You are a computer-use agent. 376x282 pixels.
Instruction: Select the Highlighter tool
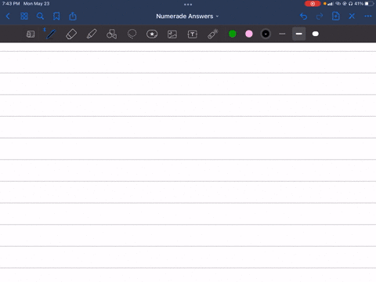[92, 34]
